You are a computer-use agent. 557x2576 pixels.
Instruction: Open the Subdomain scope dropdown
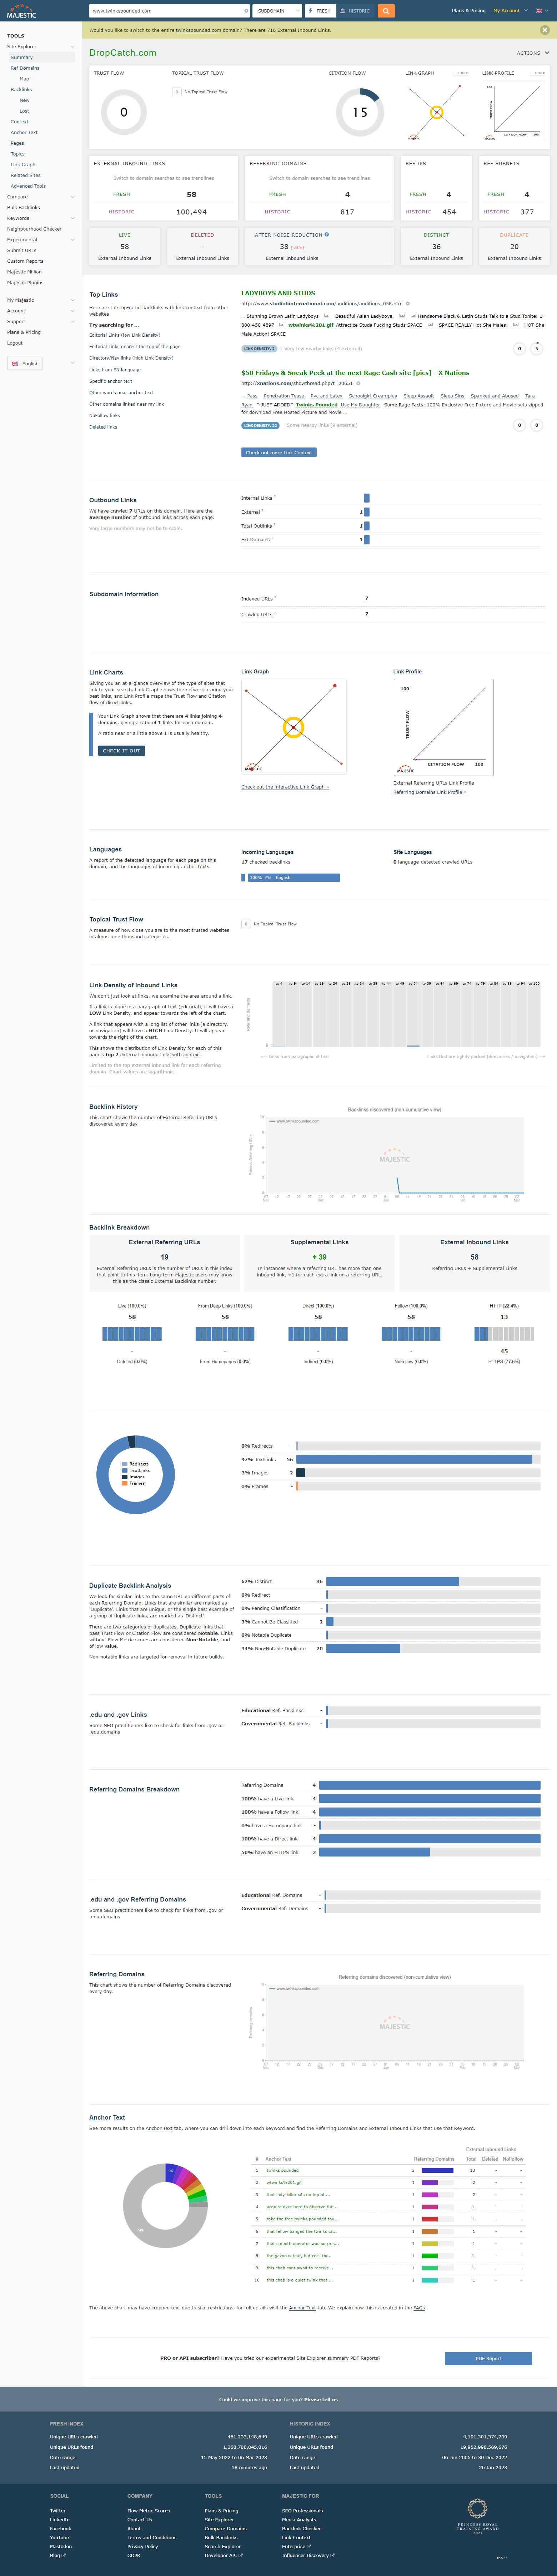(x=277, y=11)
